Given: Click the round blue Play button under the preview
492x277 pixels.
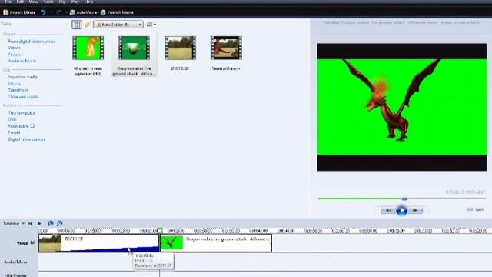Looking at the screenshot, I should (x=401, y=210).
